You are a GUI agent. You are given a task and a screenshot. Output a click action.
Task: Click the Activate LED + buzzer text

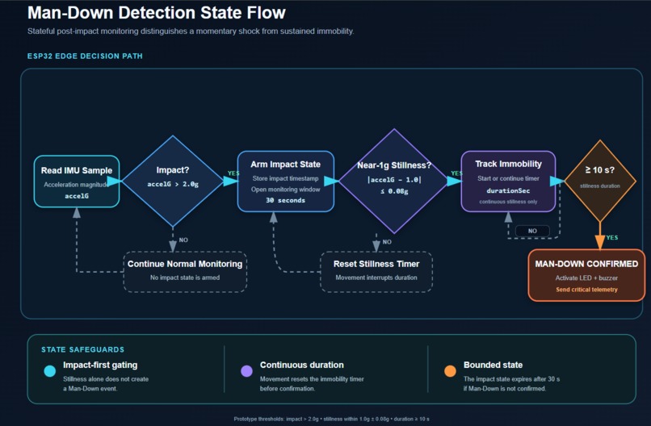coord(586,278)
